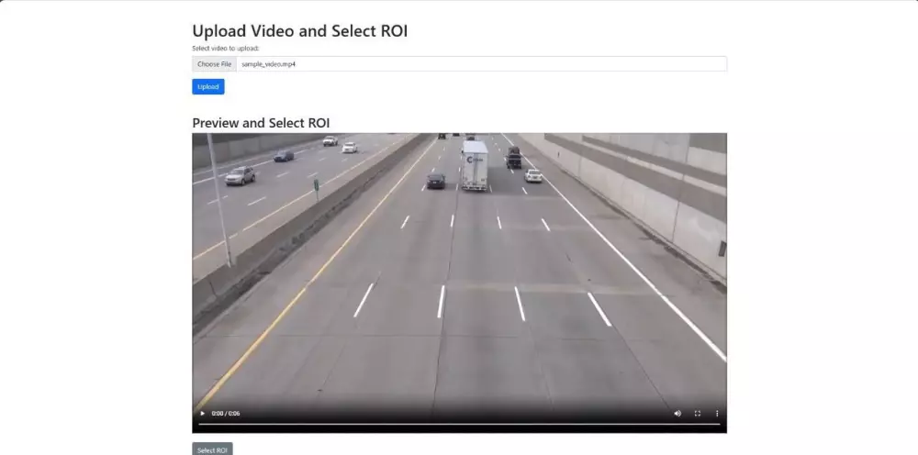Click the Choose File button
Screen dimensions: 918x455
[x=214, y=64]
